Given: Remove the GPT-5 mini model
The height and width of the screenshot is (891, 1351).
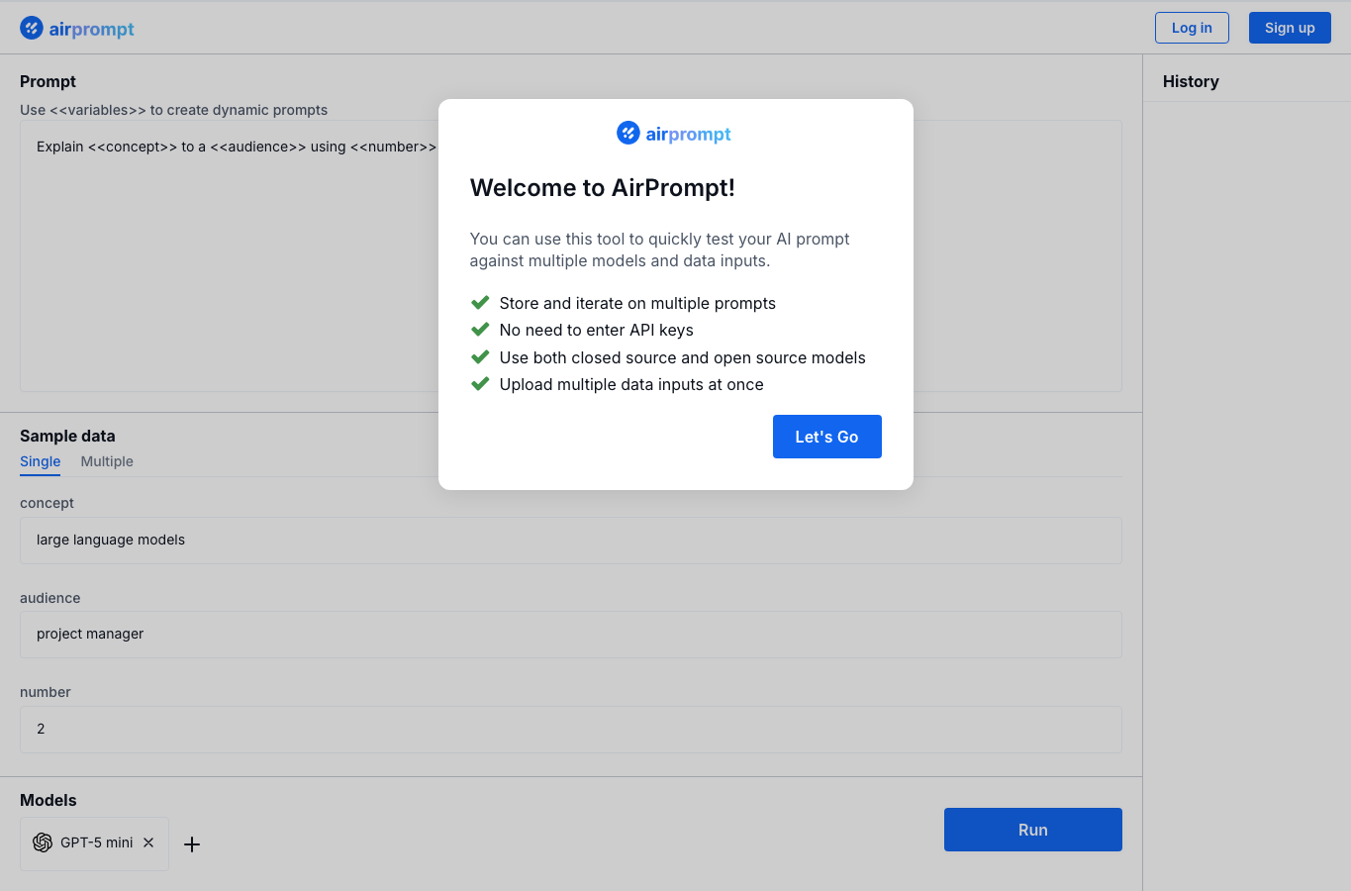Looking at the screenshot, I should coord(148,842).
